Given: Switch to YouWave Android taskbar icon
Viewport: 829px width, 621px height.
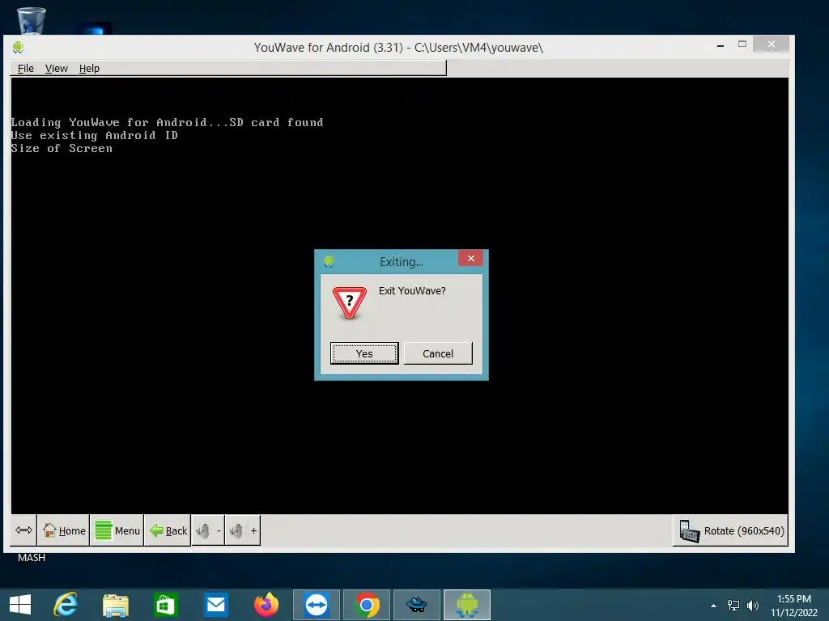Looking at the screenshot, I should pyautogui.click(x=467, y=605).
